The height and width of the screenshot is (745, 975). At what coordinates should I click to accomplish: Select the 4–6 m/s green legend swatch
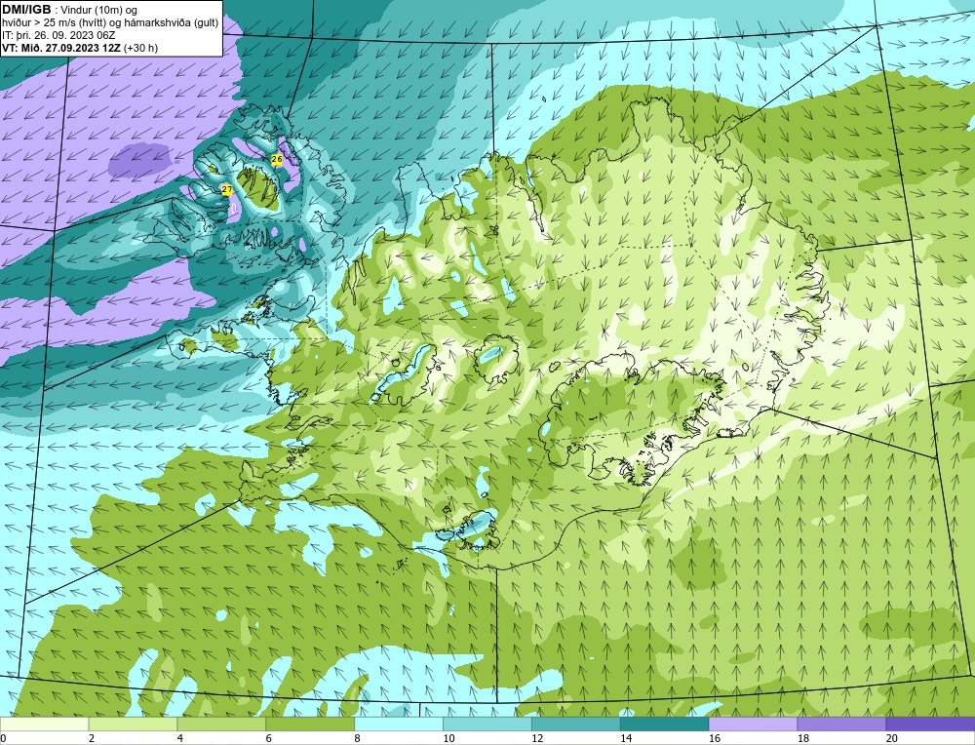click(x=221, y=724)
